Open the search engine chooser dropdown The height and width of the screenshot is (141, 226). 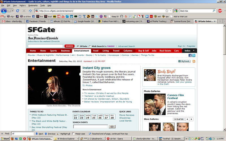click(178, 11)
